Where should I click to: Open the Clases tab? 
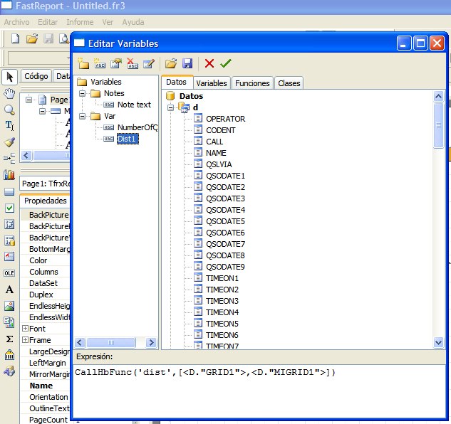coord(289,83)
